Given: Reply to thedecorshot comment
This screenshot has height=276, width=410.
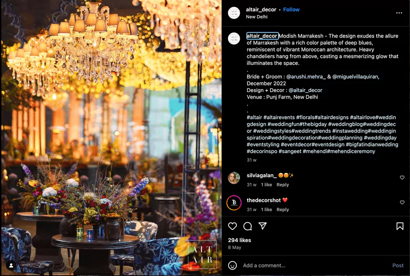Looking at the screenshot, I should click(x=283, y=210).
